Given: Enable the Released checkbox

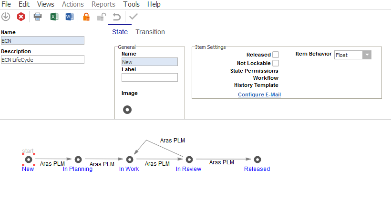Looking at the screenshot, I should click(x=276, y=55).
